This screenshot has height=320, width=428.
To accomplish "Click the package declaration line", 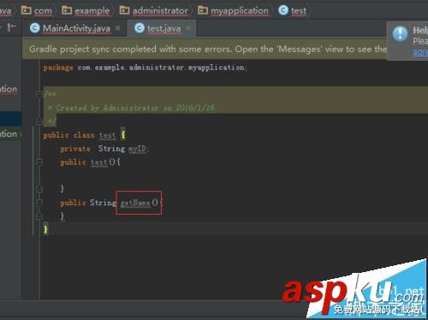I will [145, 68].
